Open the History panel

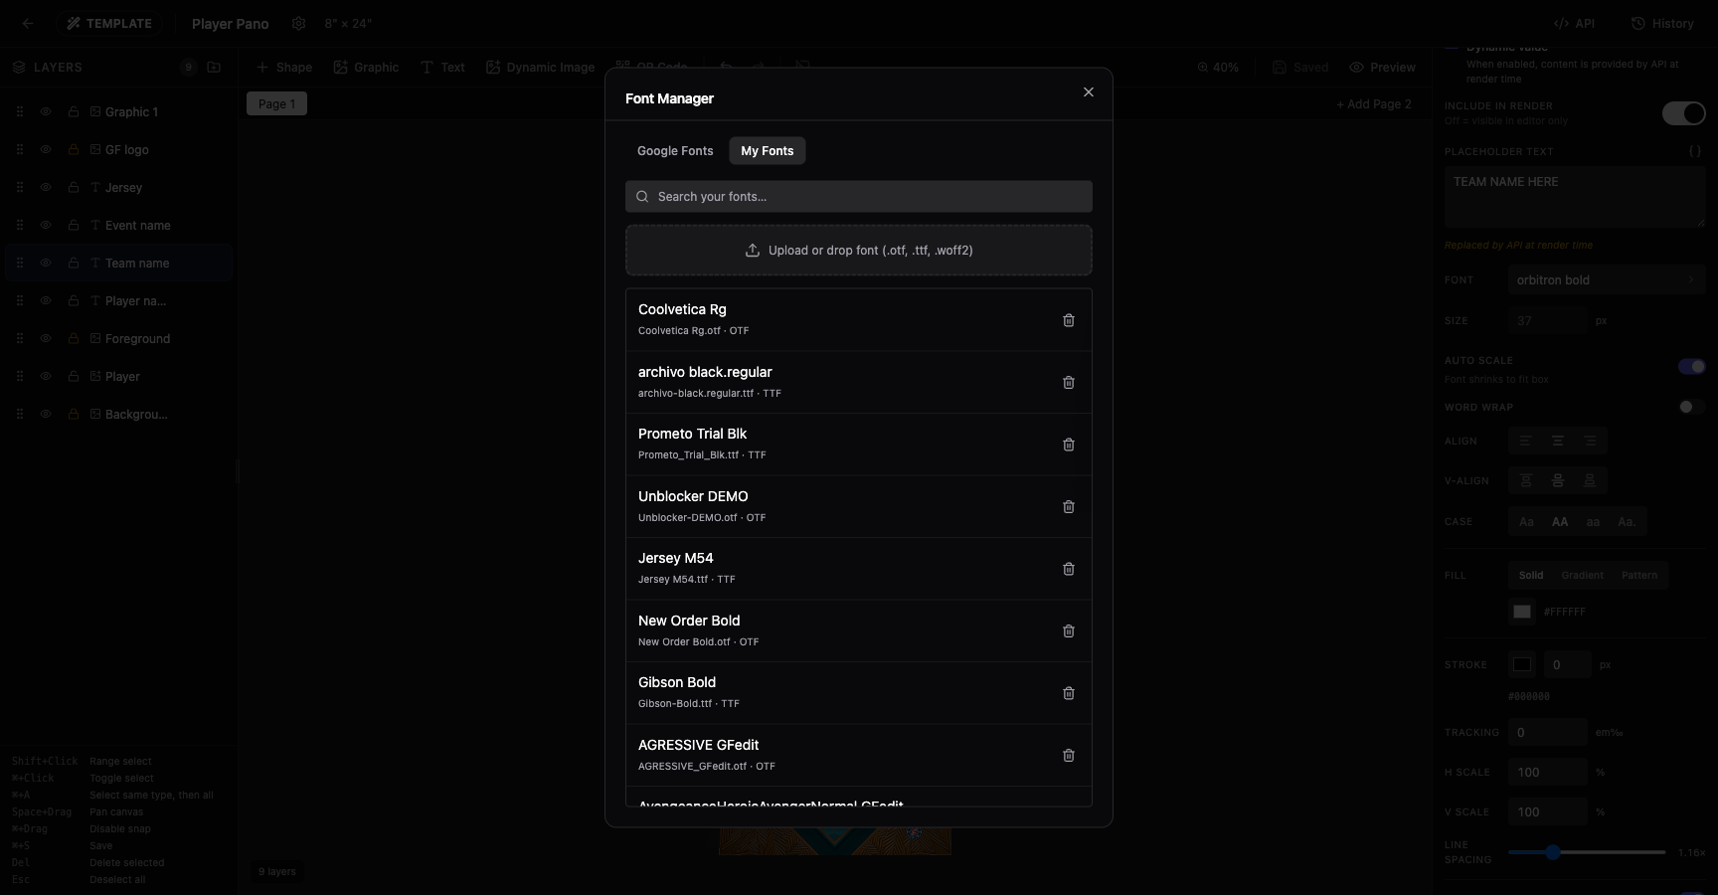click(x=1662, y=24)
